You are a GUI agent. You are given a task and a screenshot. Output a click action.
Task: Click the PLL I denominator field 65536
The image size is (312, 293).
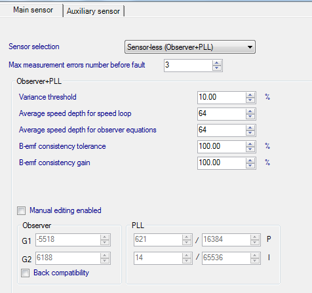tap(226, 258)
